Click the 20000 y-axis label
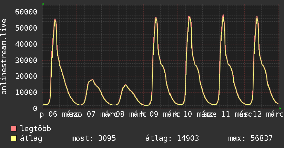Viewport: 284px width, 148px height. pyautogui.click(x=26, y=76)
